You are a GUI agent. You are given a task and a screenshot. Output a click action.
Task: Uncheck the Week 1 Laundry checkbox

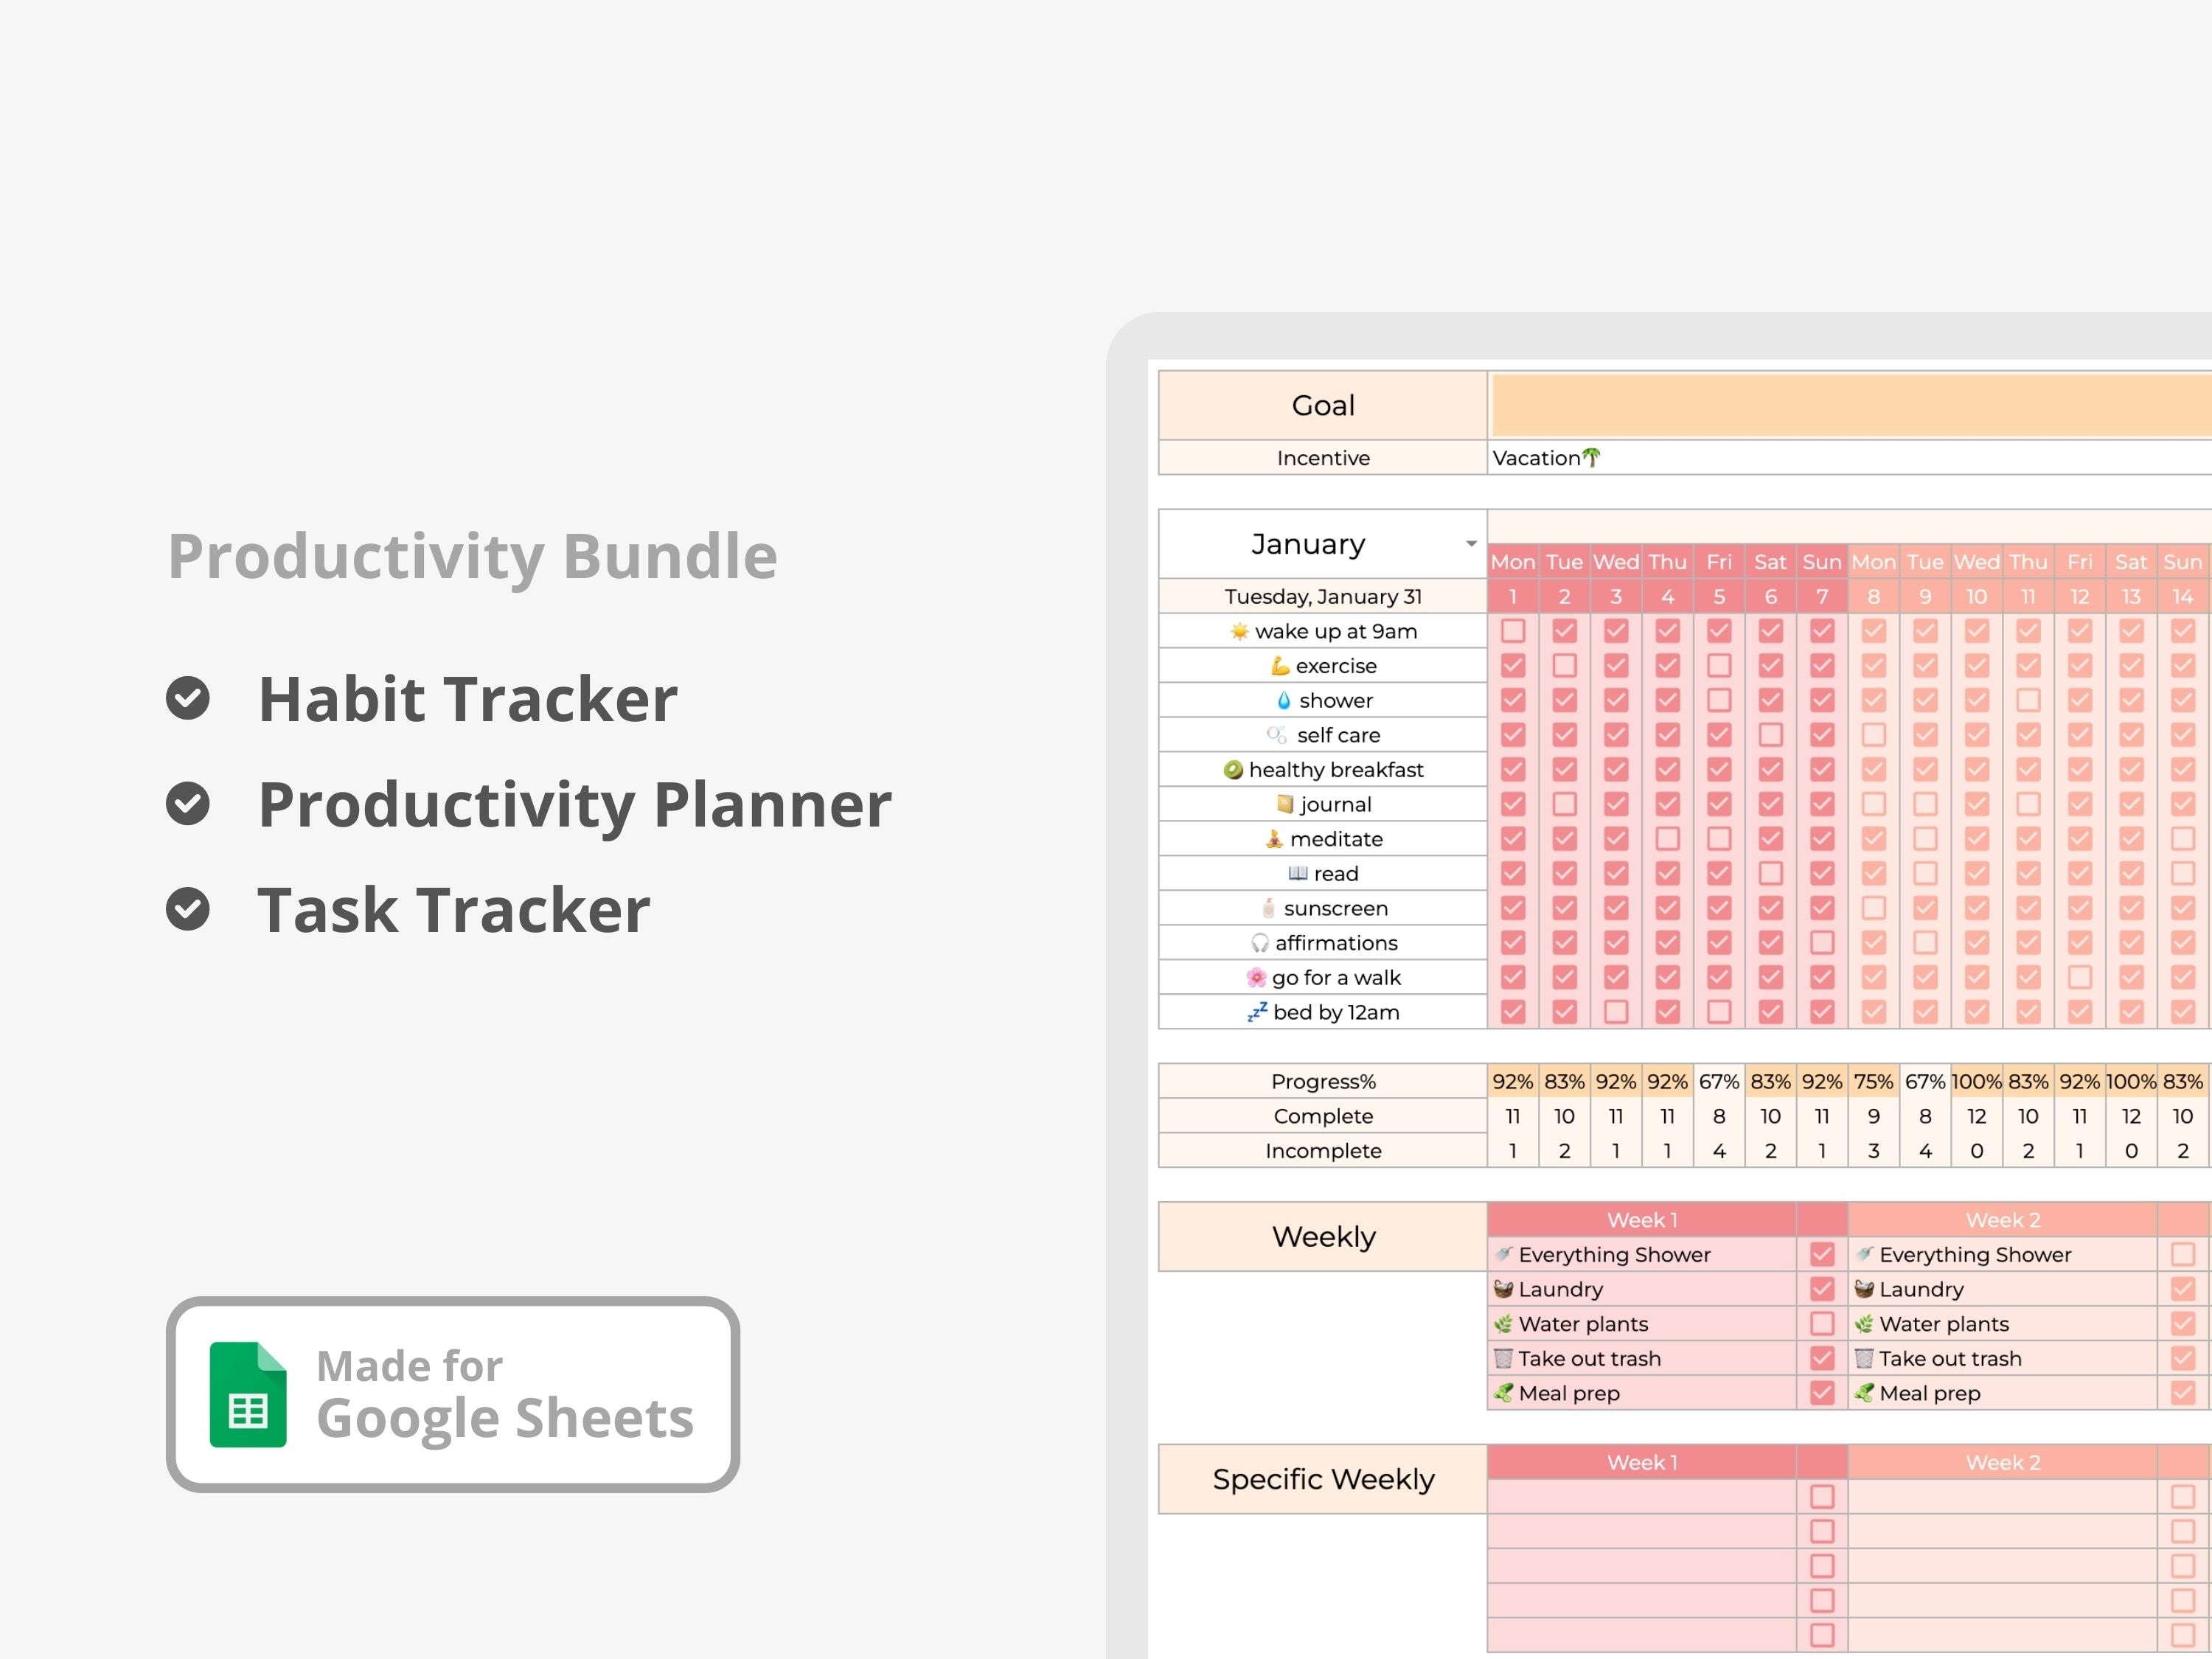pos(1822,1289)
